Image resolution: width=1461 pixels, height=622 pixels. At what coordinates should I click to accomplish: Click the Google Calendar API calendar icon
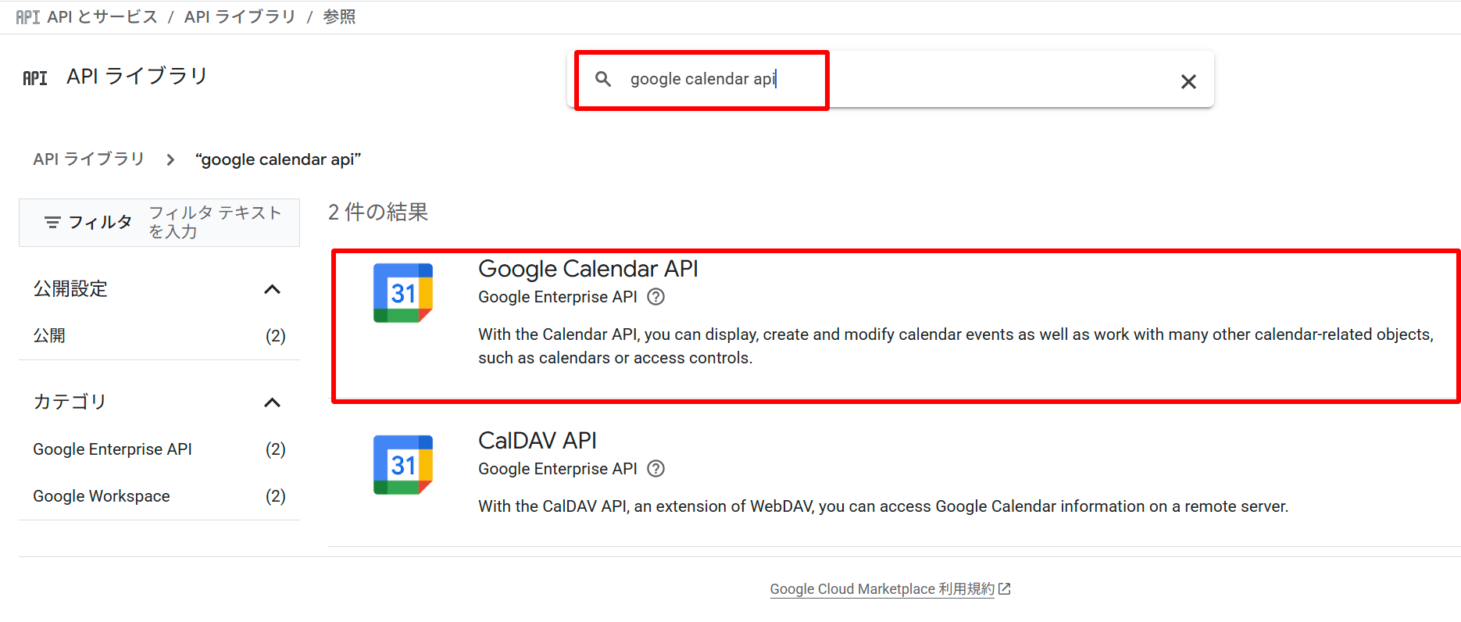403,293
